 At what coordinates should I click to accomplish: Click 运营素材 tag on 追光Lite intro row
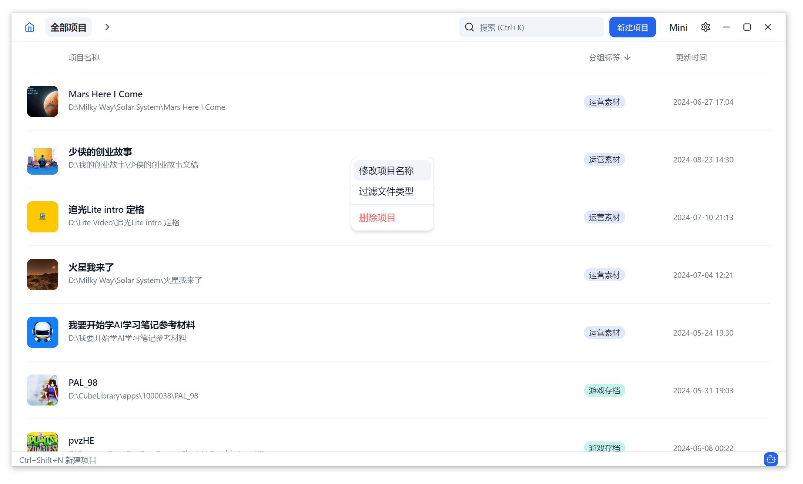604,217
